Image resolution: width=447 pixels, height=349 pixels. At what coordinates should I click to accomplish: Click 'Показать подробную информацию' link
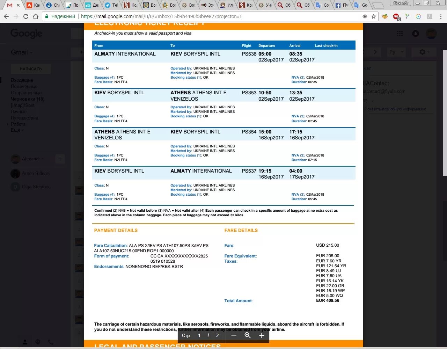click(x=395, y=109)
